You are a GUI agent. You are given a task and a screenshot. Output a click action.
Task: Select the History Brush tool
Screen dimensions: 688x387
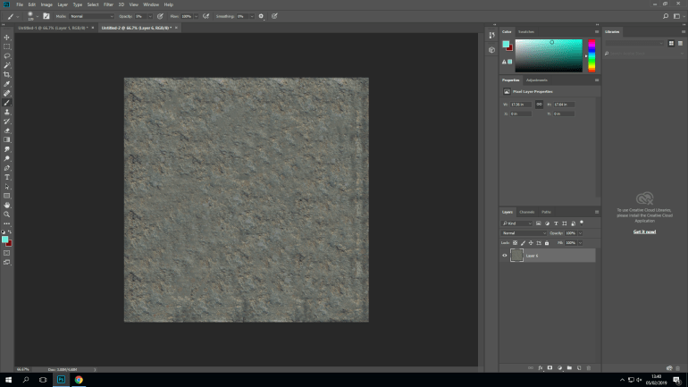point(7,121)
